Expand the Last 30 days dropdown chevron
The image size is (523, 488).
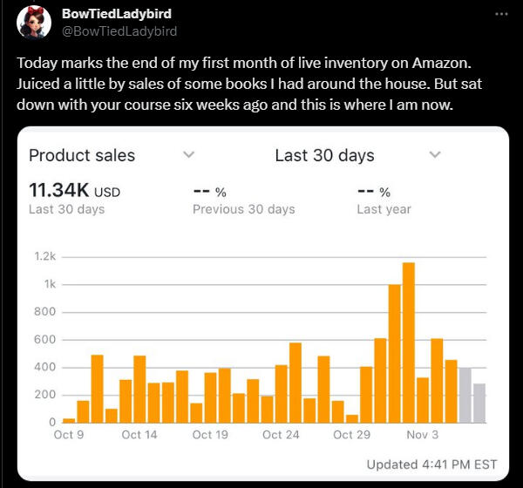click(435, 155)
